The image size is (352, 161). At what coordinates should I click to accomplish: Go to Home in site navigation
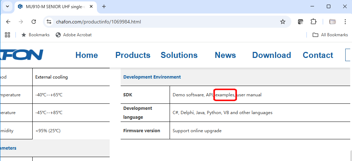pos(87,55)
